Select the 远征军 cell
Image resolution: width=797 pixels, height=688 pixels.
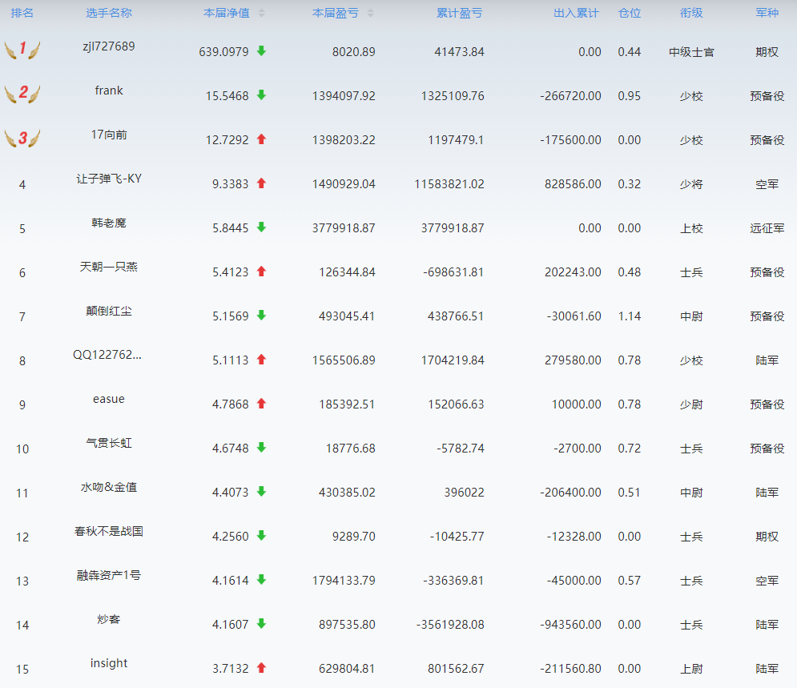coord(767,228)
